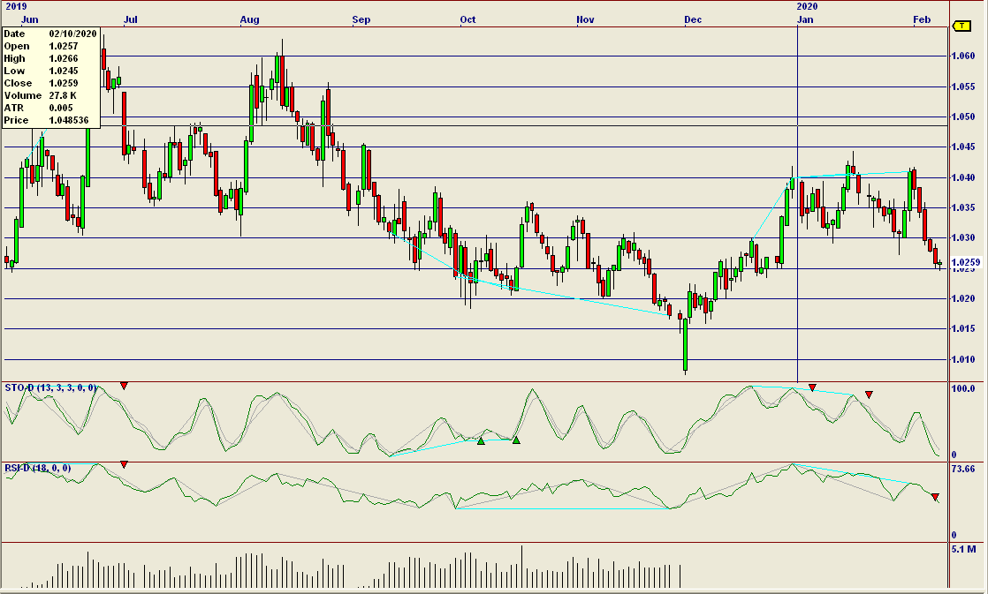Viewport: 988px width, 594px height.
Task: Click the 1.035 price axis label
Action: point(963,207)
